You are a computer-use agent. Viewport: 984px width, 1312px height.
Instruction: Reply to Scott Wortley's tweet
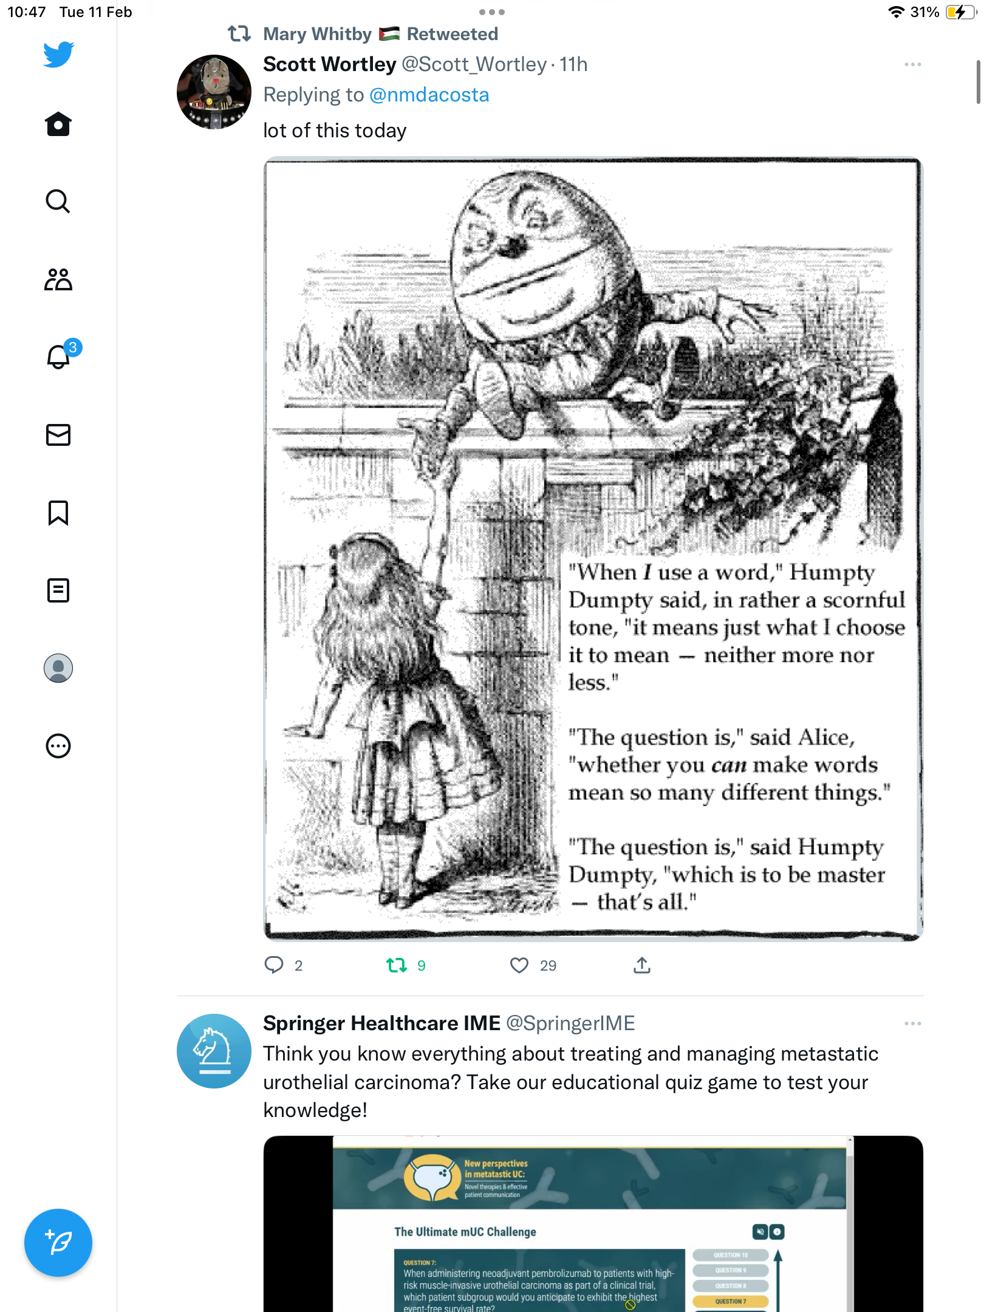[x=274, y=965]
